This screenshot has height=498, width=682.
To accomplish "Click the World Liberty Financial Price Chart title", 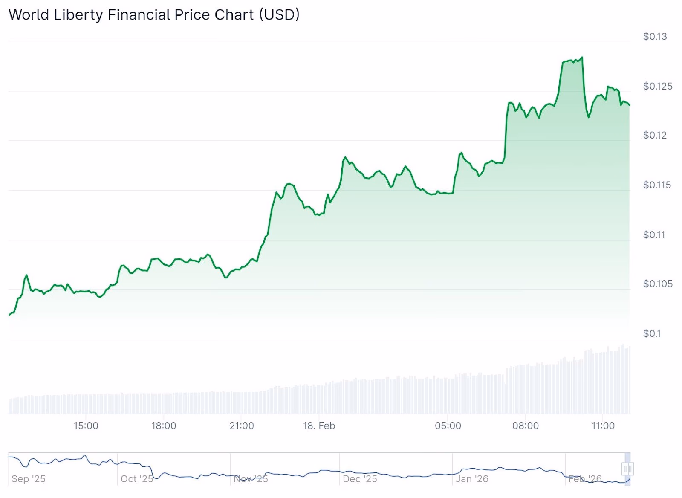I will [154, 14].
